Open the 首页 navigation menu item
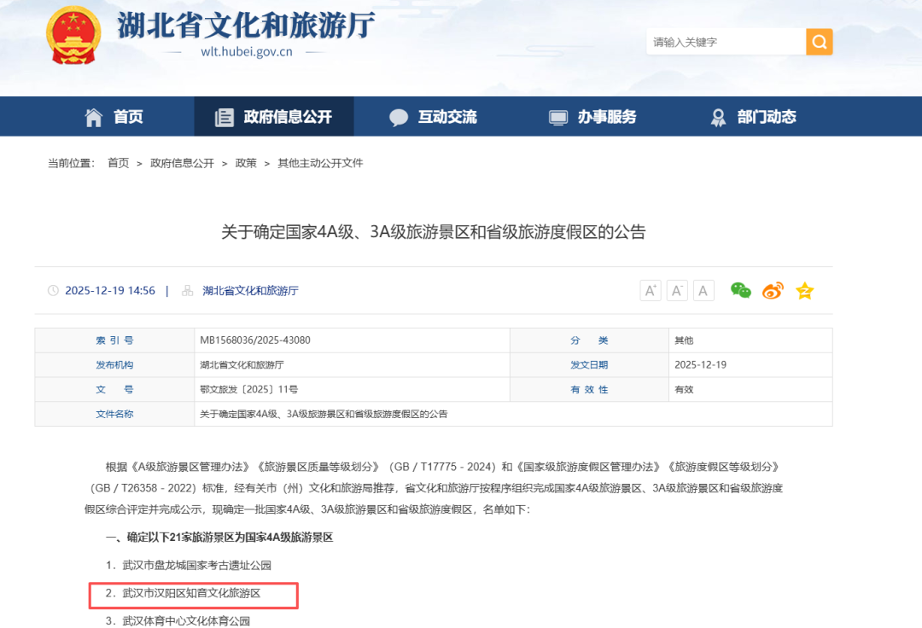This screenshot has height=628, width=922. [x=127, y=116]
